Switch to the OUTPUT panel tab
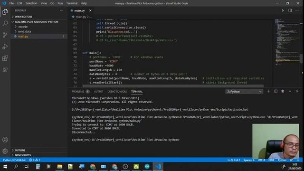This screenshot has height=171, width=304. [98, 92]
